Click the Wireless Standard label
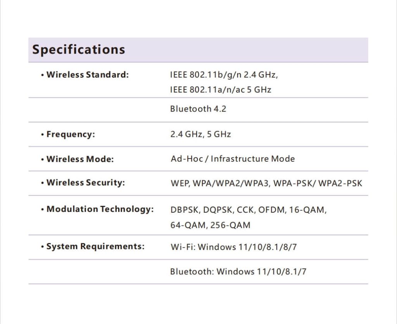The image size is (397, 324). click(x=87, y=75)
